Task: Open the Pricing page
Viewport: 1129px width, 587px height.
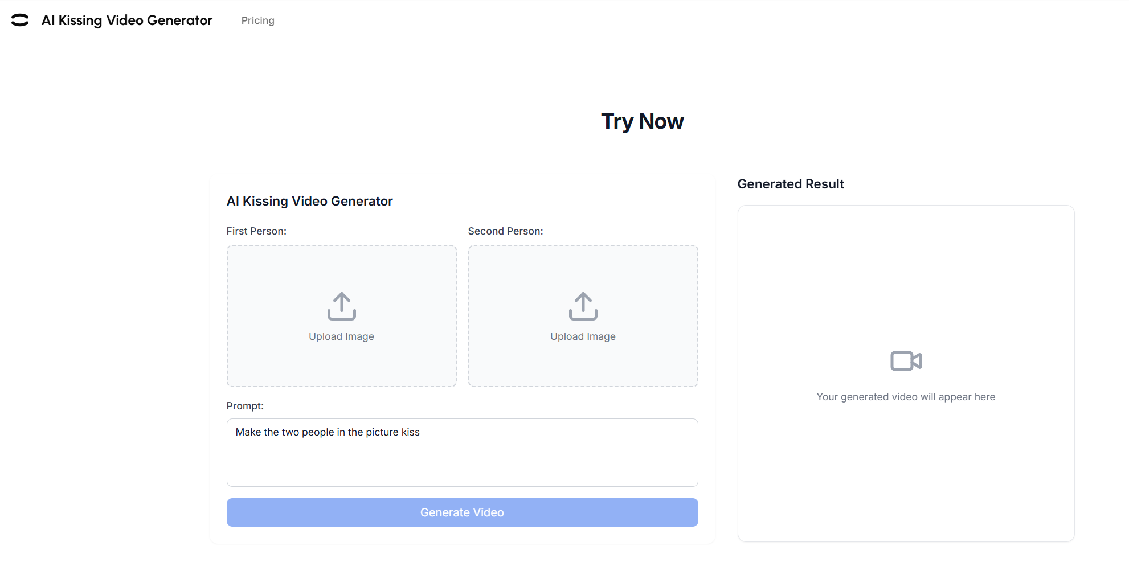Action: 257,20
